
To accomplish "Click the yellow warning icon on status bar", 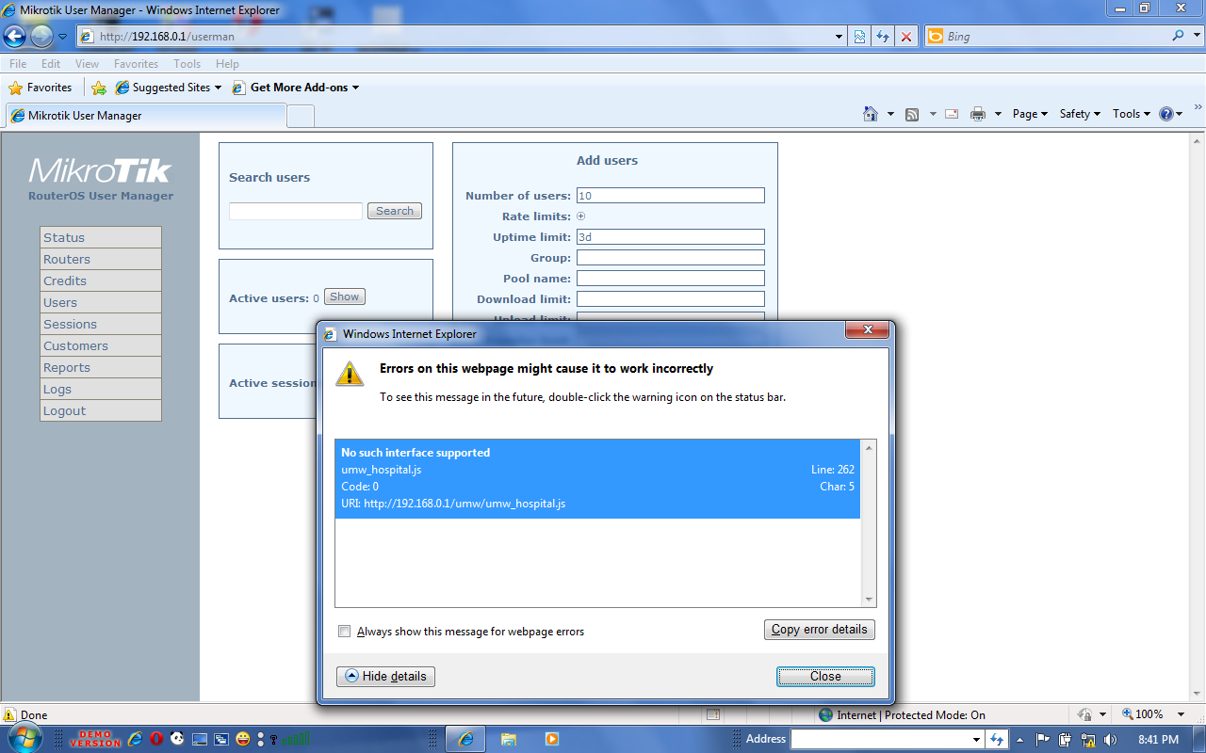I will [x=10, y=714].
